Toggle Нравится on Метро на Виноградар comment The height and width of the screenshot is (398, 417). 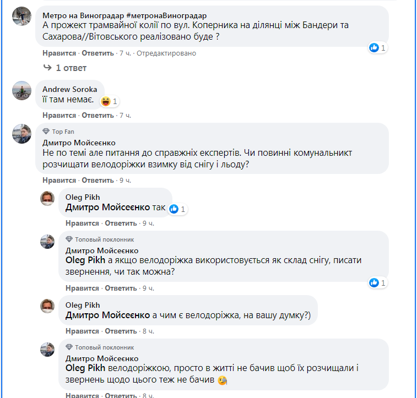[59, 53]
